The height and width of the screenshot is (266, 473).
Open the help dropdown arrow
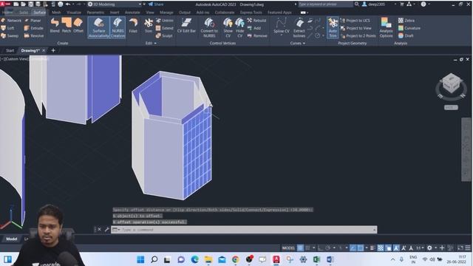click(x=429, y=4)
